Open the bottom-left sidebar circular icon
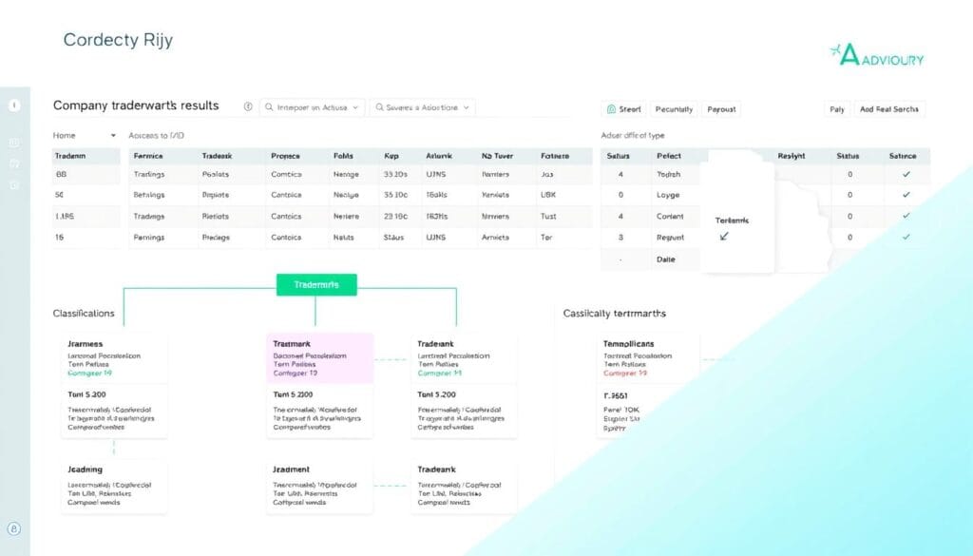This screenshot has height=556, width=973. coord(14,528)
